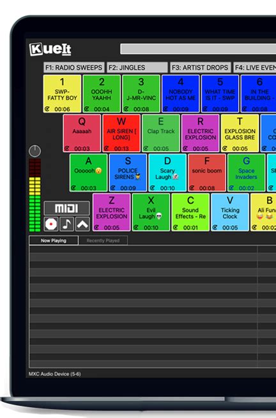Trigger pad 3 D-J-MR-VINC

pyautogui.click(x=141, y=93)
